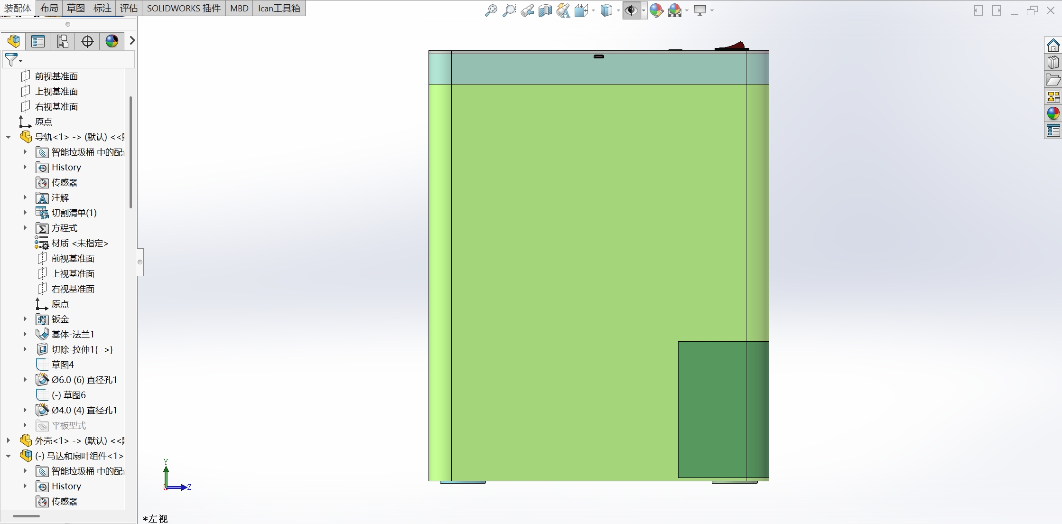Expand the 外壳<1> component node
The image size is (1062, 524).
click(x=9, y=440)
